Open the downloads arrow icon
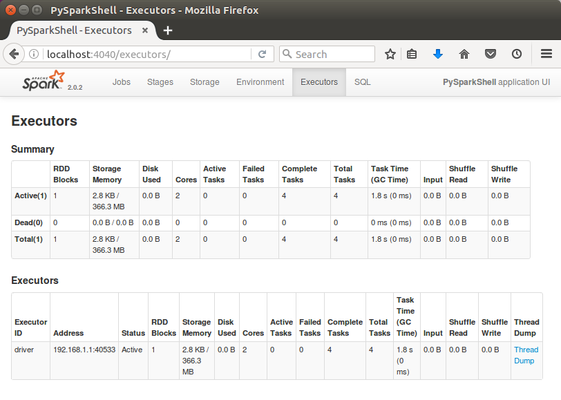The height and width of the screenshot is (400, 561). [x=438, y=55]
